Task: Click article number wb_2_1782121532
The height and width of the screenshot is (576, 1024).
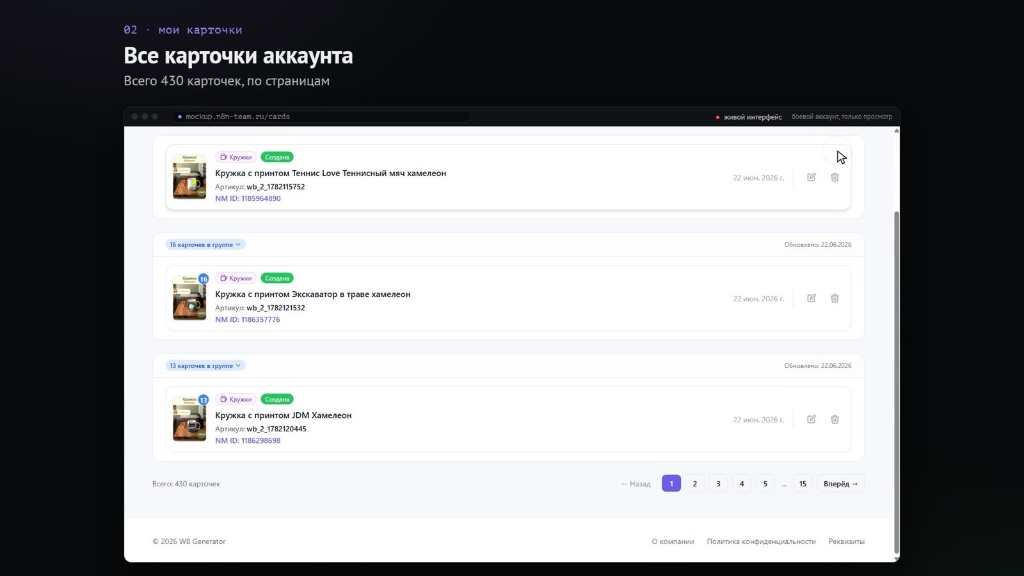Action: pyautogui.click(x=276, y=308)
